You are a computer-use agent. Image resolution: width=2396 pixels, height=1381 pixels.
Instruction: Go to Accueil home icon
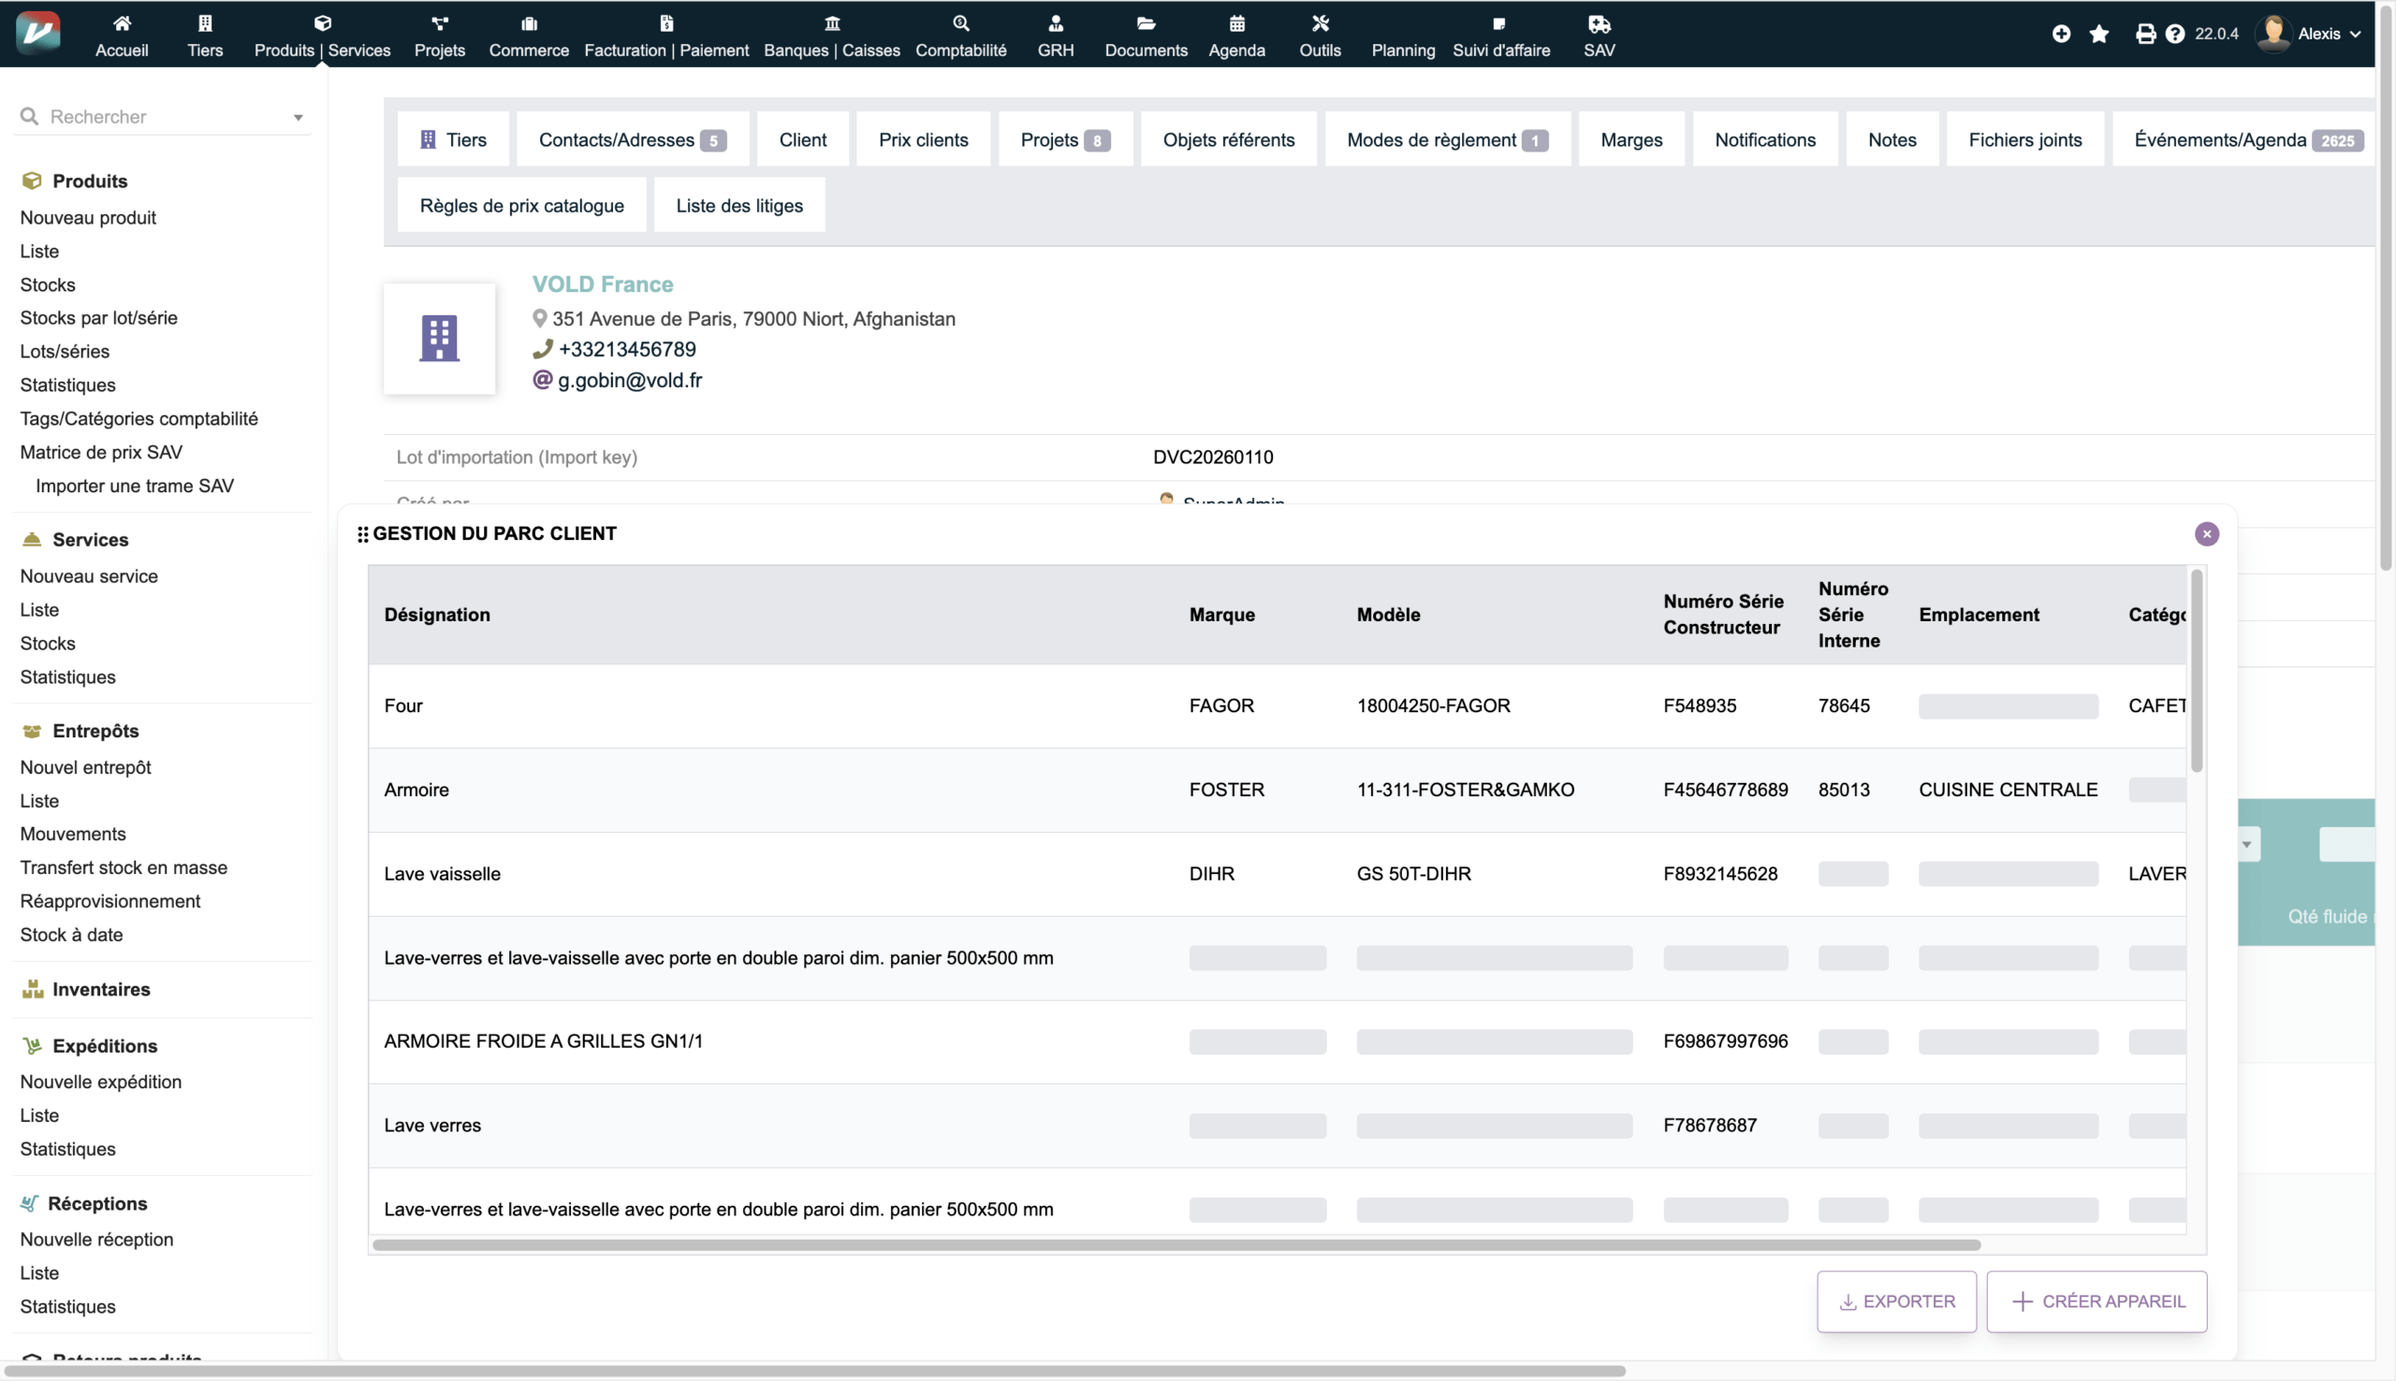tap(122, 23)
